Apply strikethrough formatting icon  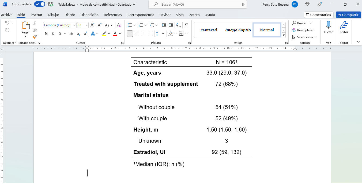(x=71, y=34)
